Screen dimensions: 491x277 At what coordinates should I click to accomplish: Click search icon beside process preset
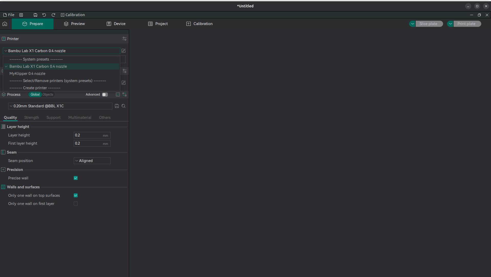pos(123,106)
